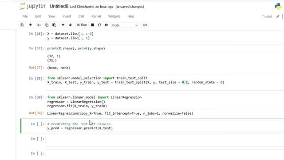
Task: Copy selected cells icon
Action: 47,25
